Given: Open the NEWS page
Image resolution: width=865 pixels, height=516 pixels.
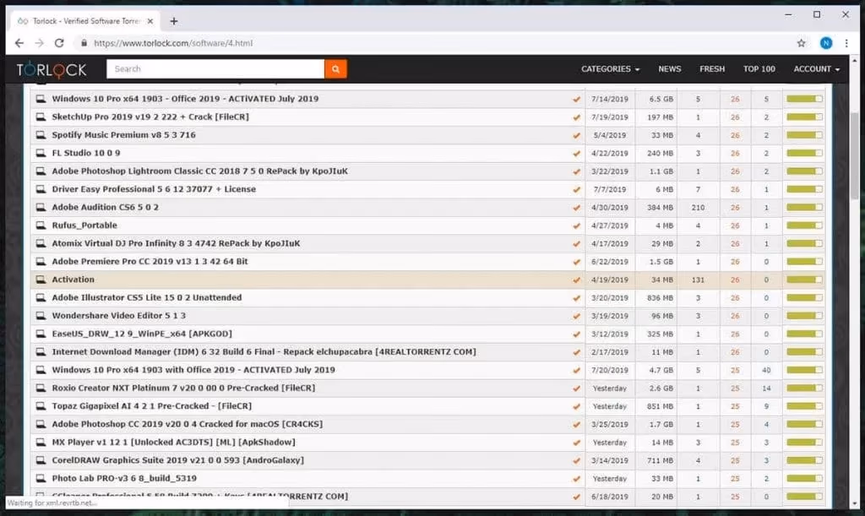Looking at the screenshot, I should coord(669,69).
